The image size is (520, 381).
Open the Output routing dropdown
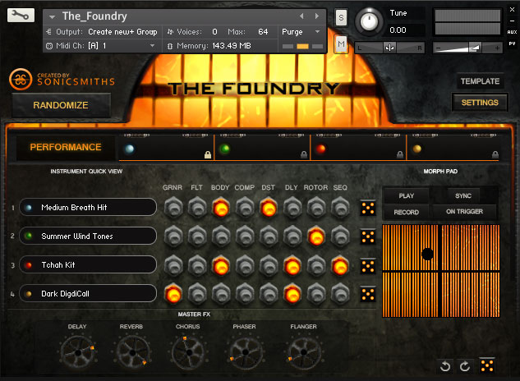(x=122, y=32)
